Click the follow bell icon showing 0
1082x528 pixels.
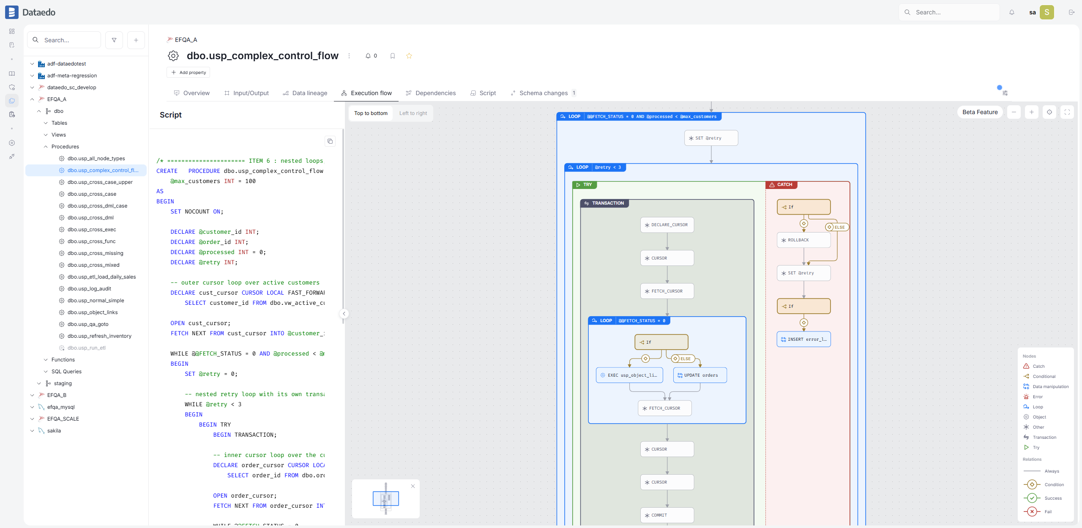(371, 56)
